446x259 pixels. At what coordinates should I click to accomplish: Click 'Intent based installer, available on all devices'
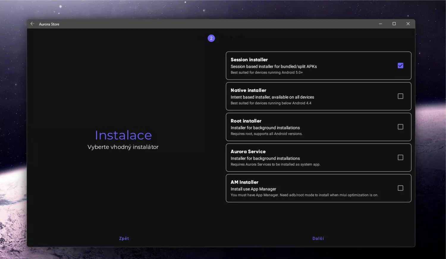click(272, 97)
